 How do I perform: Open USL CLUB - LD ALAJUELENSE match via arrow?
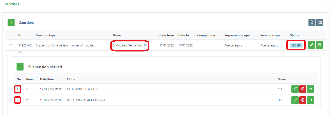[x=310, y=100]
